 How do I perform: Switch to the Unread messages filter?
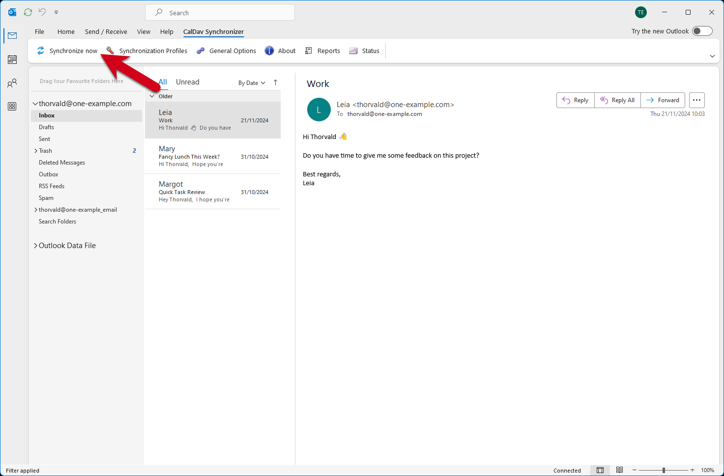187,82
